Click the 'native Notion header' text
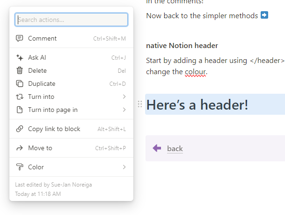The width and height of the screenshot is (285, 215). [182, 45]
